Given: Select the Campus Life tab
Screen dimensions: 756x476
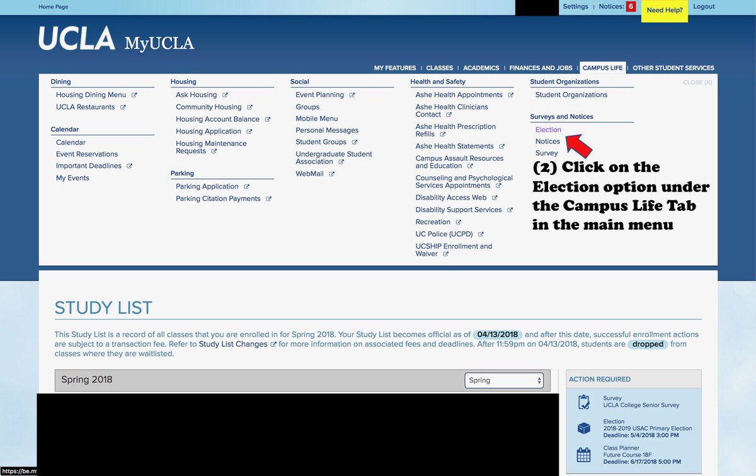Looking at the screenshot, I should click(x=602, y=68).
